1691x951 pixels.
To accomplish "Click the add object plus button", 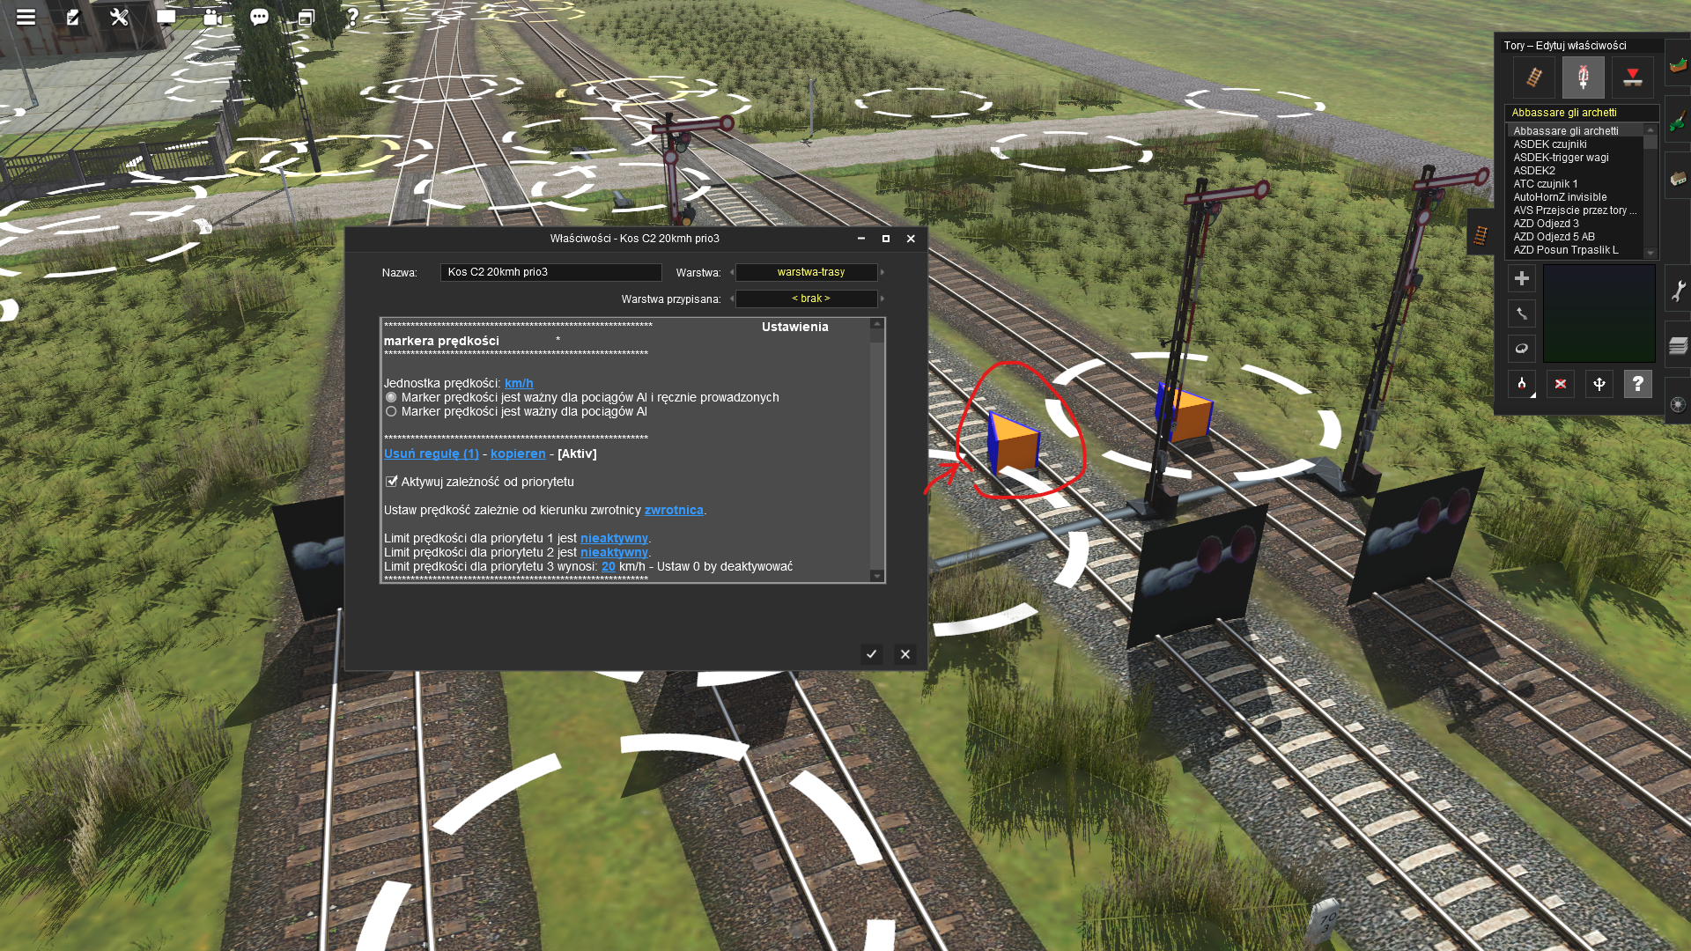I will [x=1521, y=278].
